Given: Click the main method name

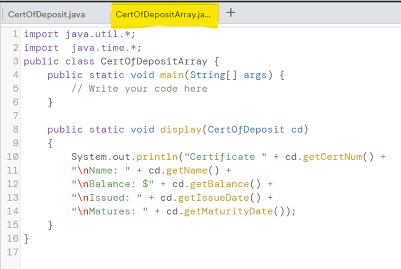Looking at the screenshot, I should tap(172, 75).
